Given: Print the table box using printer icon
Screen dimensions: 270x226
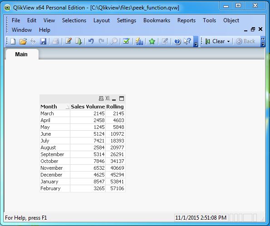Looking at the screenshot, I should (x=101, y=98).
